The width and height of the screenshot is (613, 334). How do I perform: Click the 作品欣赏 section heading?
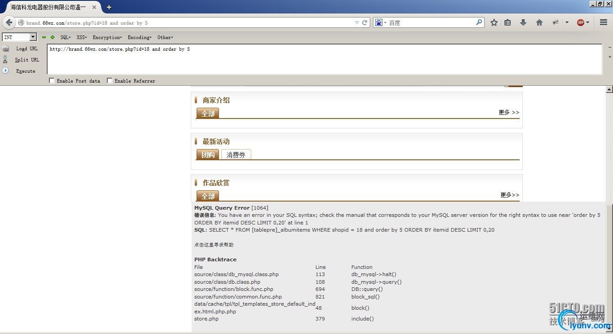(x=216, y=183)
